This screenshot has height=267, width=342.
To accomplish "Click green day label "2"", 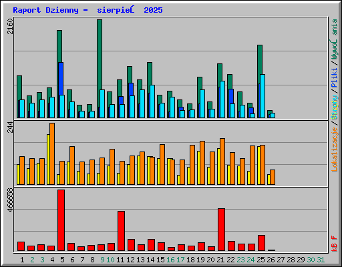I will [x=32, y=260].
